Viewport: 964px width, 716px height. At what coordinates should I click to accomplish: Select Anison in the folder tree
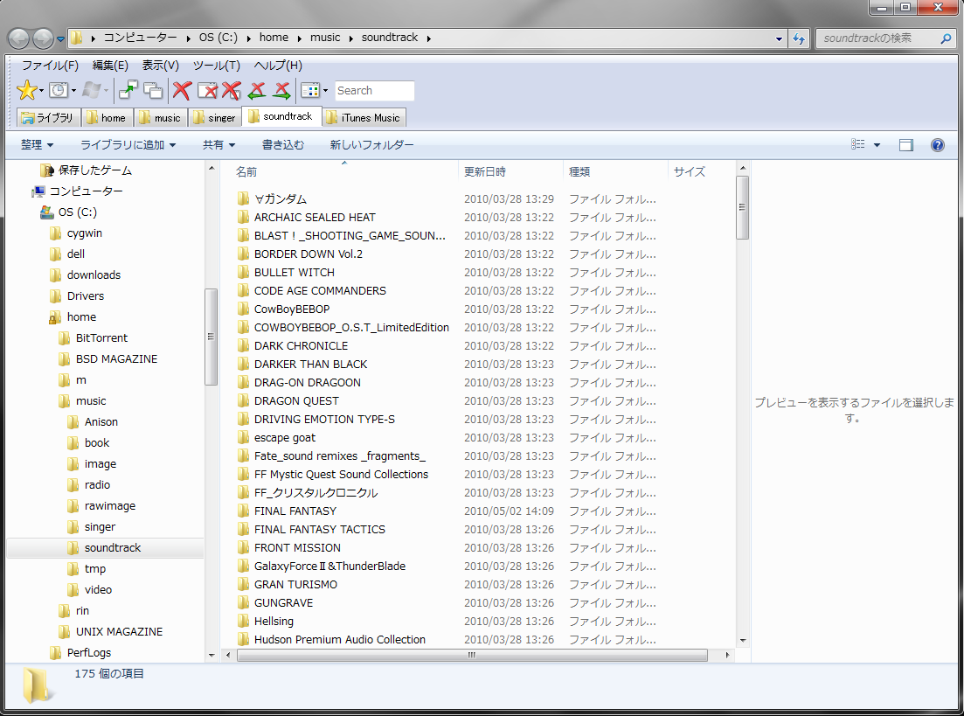(101, 422)
